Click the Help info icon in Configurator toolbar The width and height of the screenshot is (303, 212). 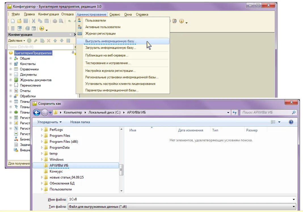(182, 21)
